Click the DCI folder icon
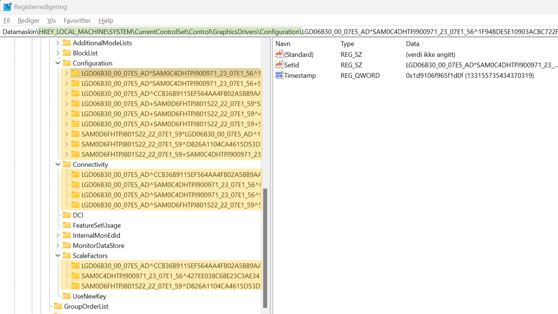558x314 pixels. point(67,215)
